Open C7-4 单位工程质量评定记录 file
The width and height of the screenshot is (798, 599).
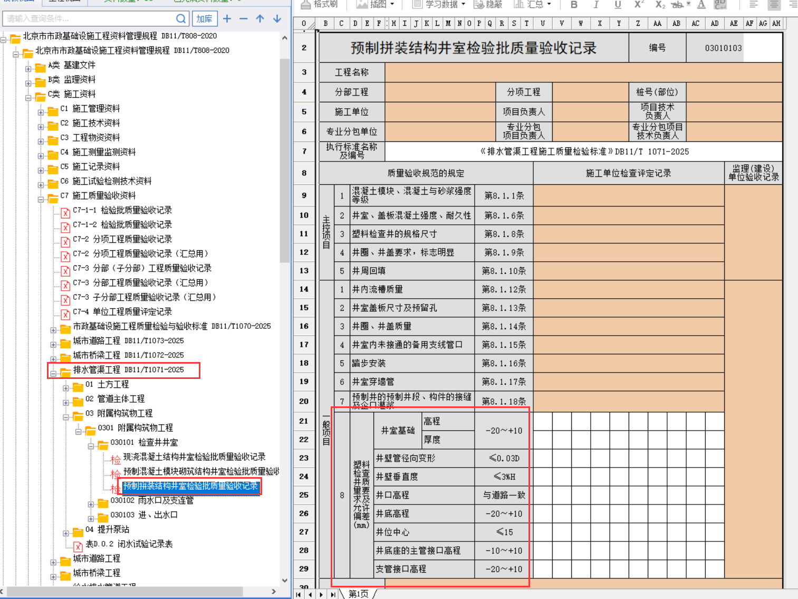click(122, 312)
